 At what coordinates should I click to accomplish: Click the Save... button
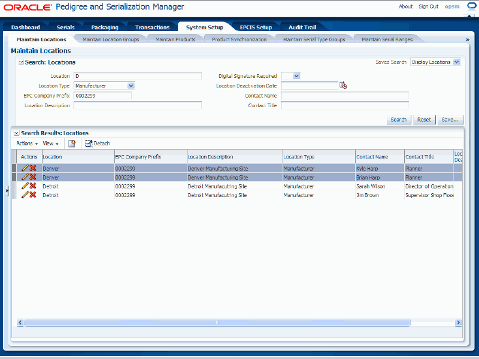[x=450, y=120]
